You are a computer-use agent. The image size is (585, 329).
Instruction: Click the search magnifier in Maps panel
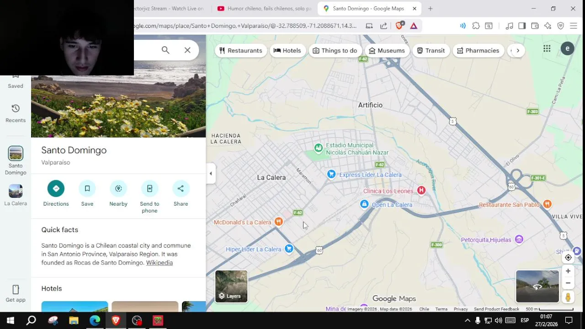point(165,50)
